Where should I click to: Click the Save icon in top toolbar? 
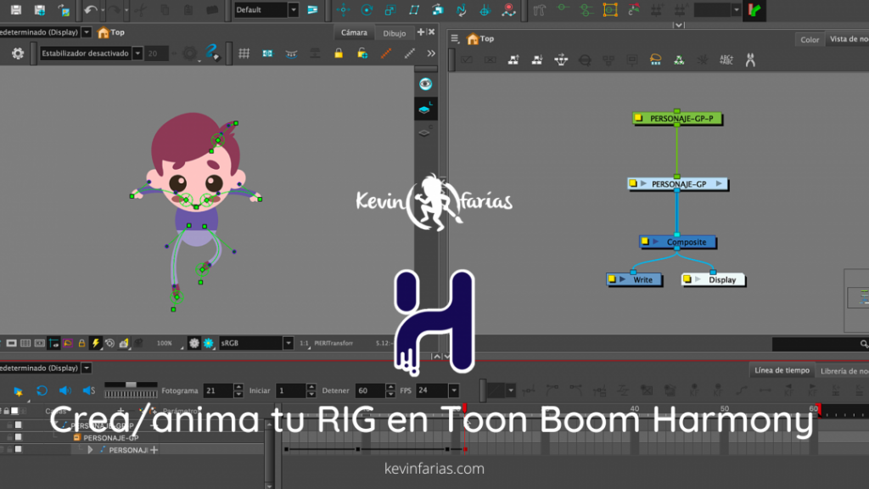[15, 9]
